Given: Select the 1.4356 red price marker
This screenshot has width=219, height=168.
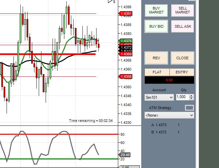Looking at the screenshot, I should (x=125, y=76).
